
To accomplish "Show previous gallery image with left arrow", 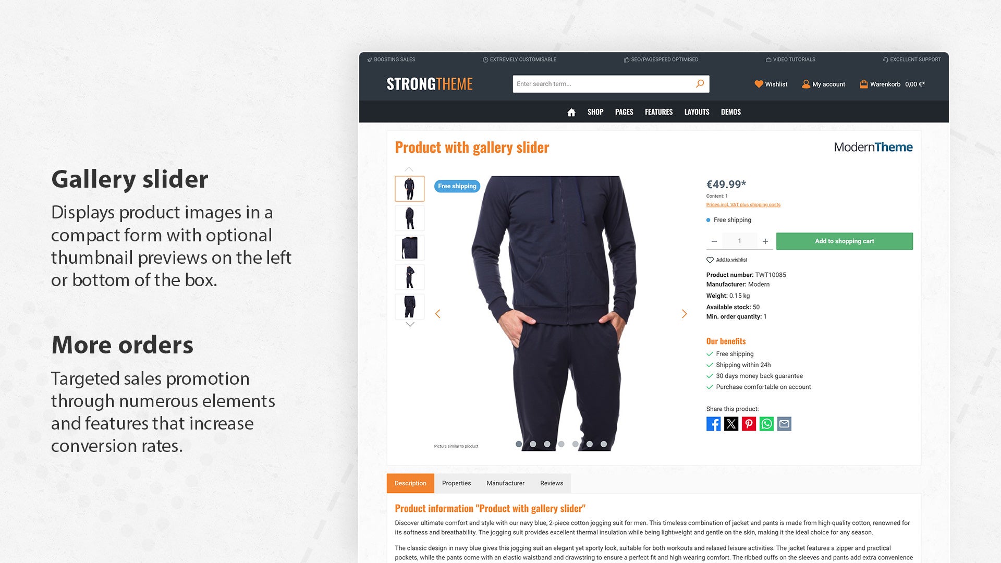I will pos(438,314).
